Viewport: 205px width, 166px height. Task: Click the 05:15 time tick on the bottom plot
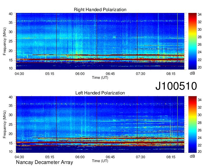point(50,157)
